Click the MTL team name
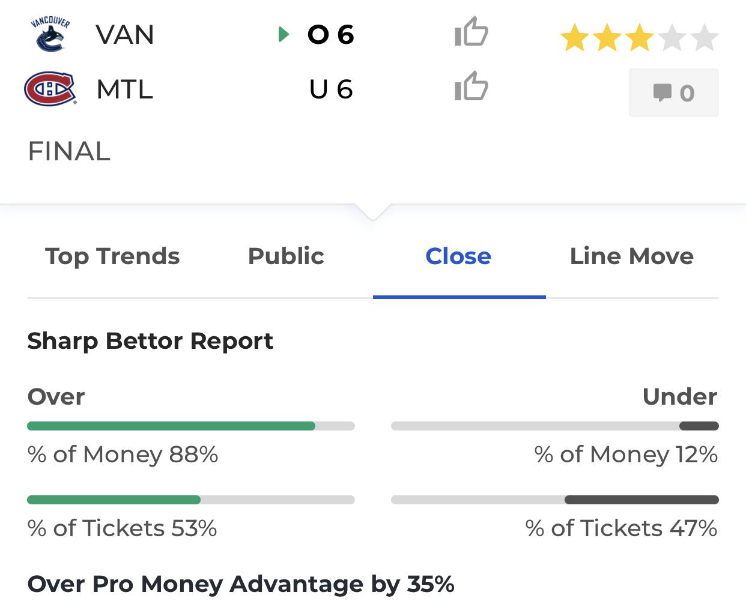Image resolution: width=746 pixels, height=616 pixels. [x=125, y=89]
